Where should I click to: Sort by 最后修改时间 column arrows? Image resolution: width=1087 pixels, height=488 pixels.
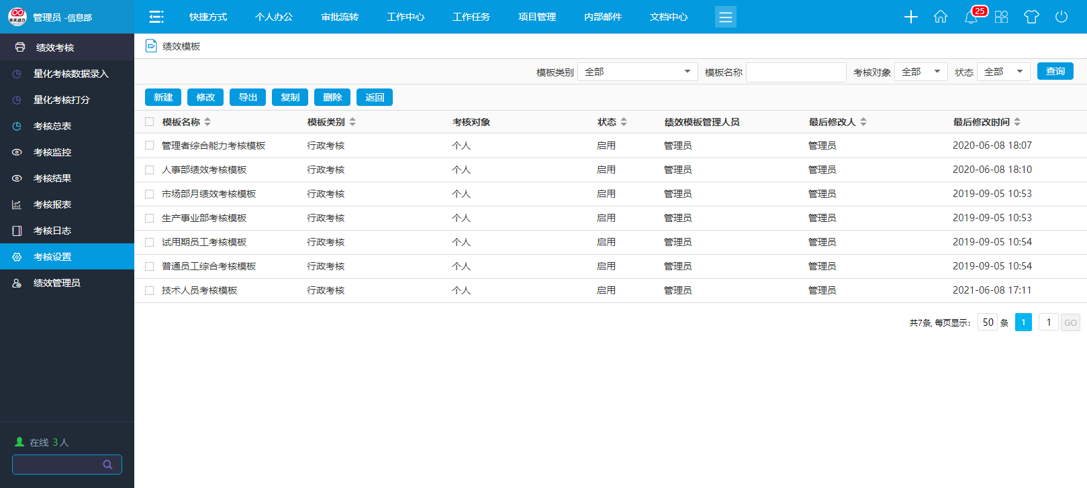(1017, 122)
